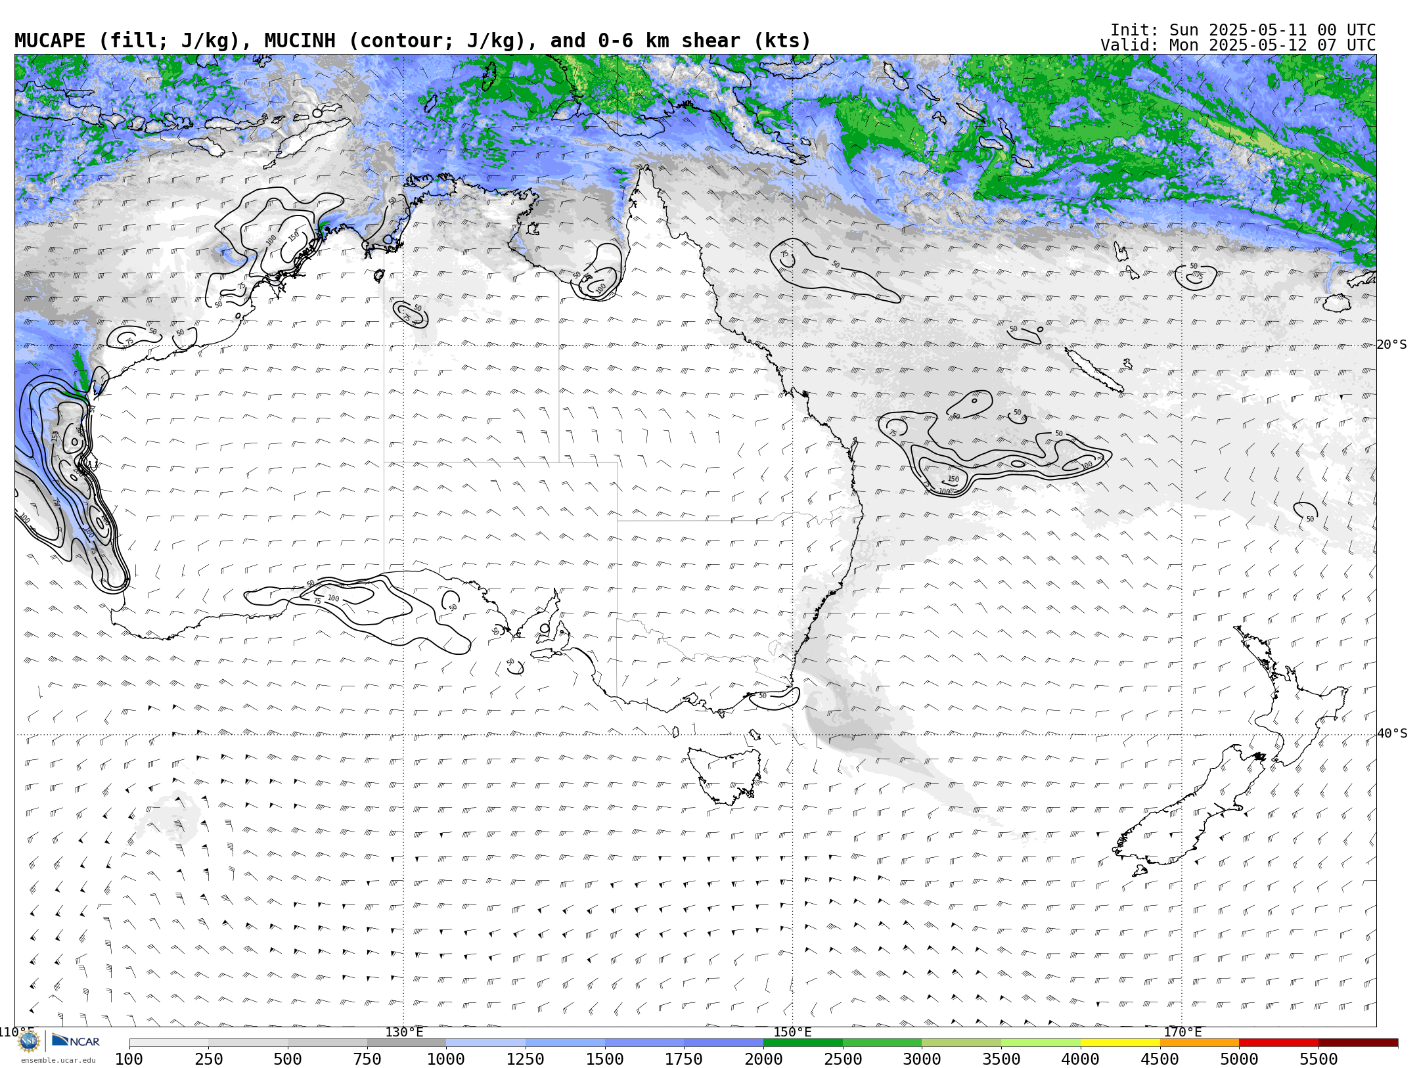This screenshot has width=1419, height=1068.
Task: Pick the olive 3000–3500 colorbar swatch
Action: coord(962,1043)
